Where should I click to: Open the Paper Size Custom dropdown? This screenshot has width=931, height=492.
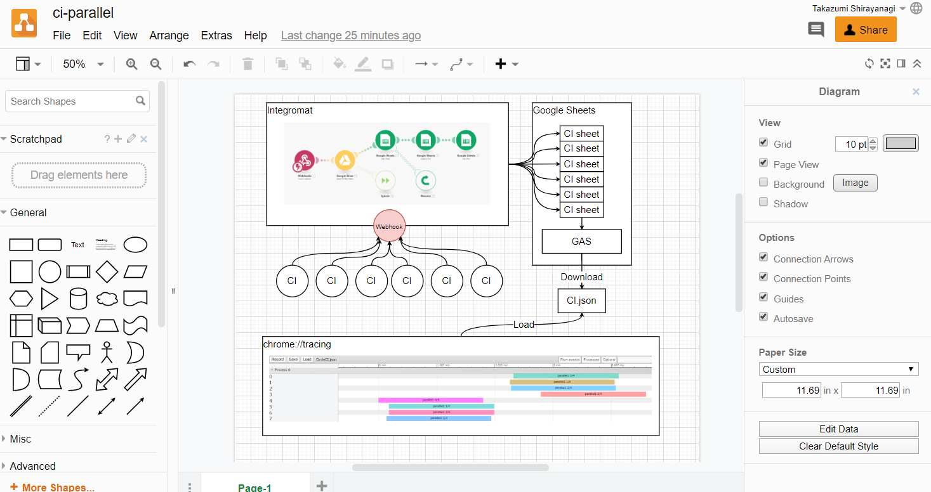tap(838, 369)
